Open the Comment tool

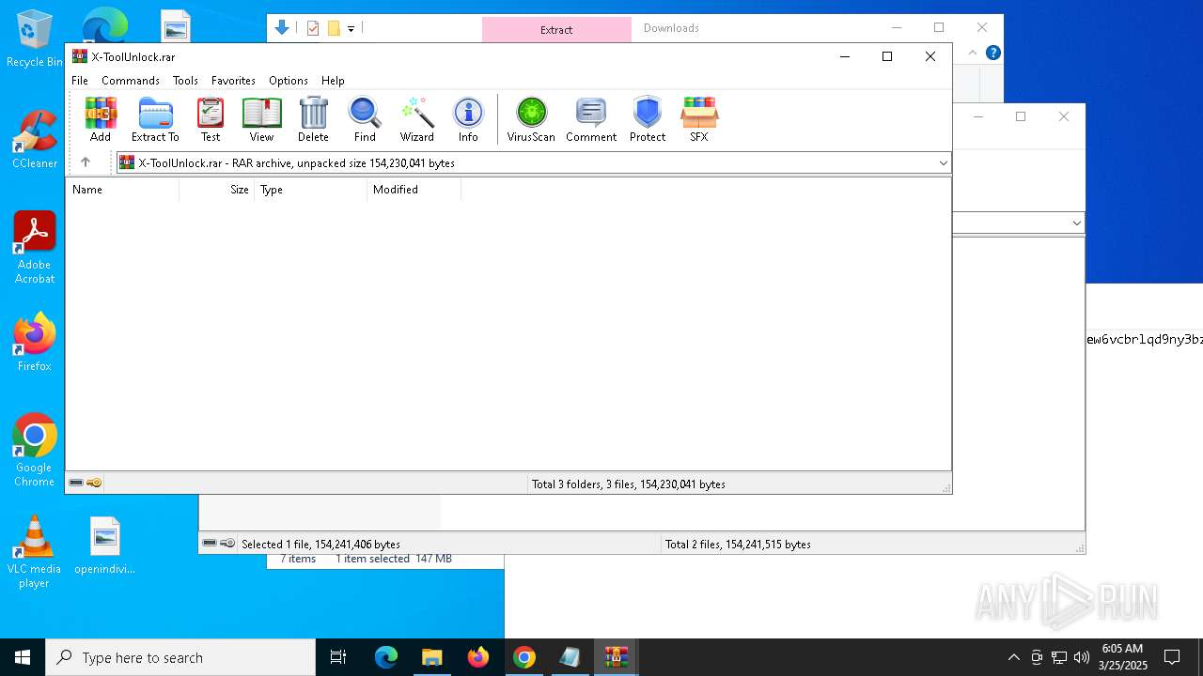[591, 119]
